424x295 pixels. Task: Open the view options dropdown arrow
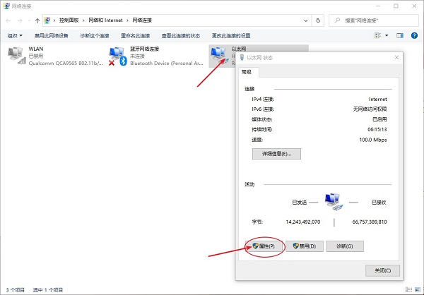pyautogui.click(x=387, y=36)
